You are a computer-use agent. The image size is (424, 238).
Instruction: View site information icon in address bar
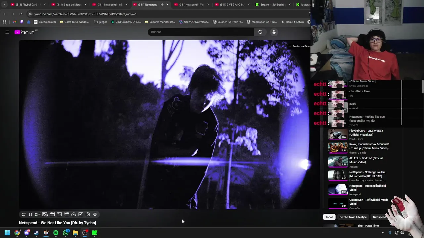(x=30, y=14)
